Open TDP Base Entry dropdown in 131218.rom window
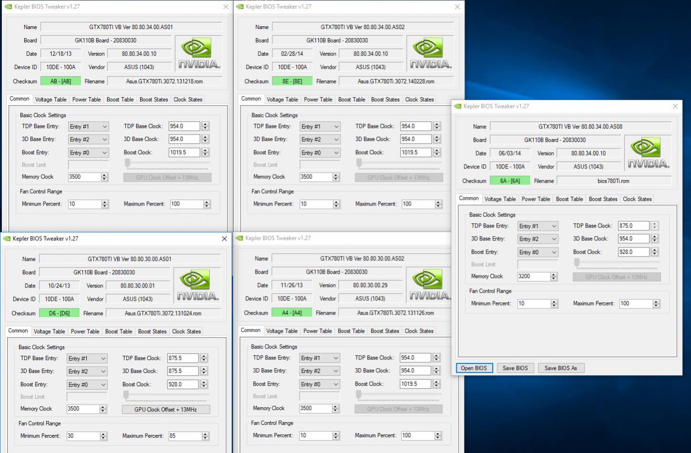Image resolution: width=691 pixels, height=453 pixels. click(89, 126)
